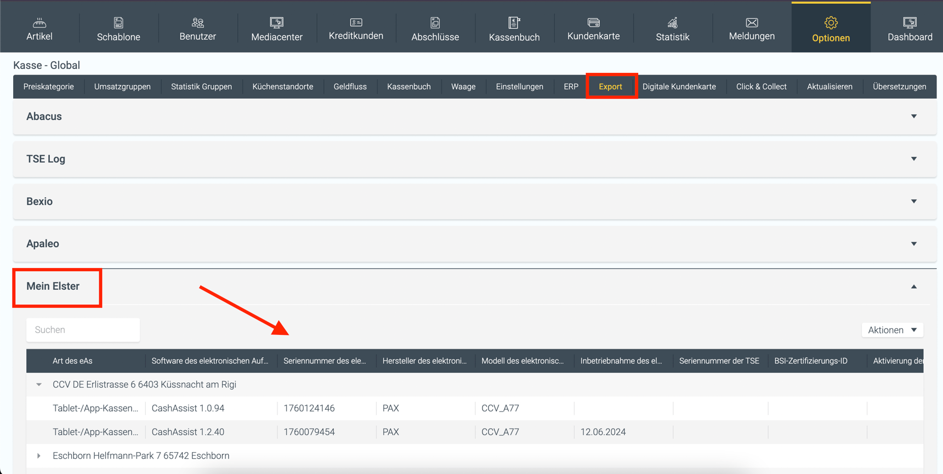
Task: Open the Statistik chart icon
Action: click(672, 23)
